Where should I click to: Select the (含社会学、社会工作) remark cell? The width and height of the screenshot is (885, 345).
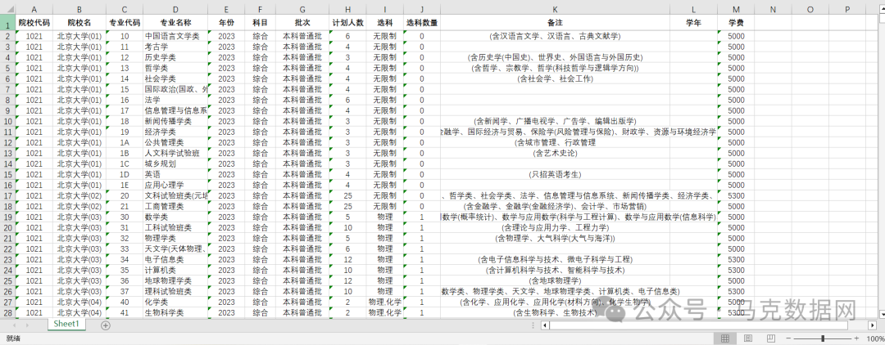pos(555,78)
